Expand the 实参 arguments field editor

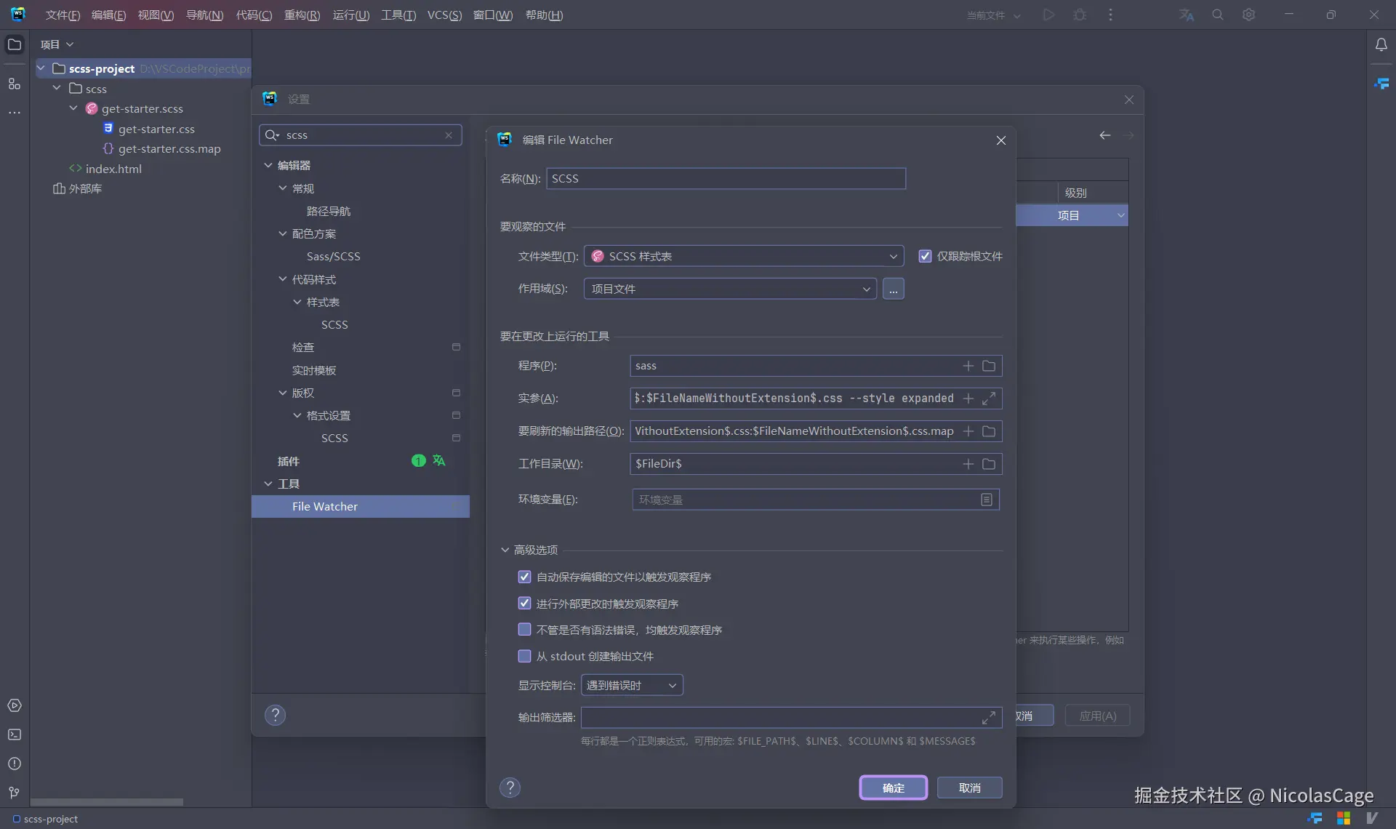pyautogui.click(x=989, y=399)
